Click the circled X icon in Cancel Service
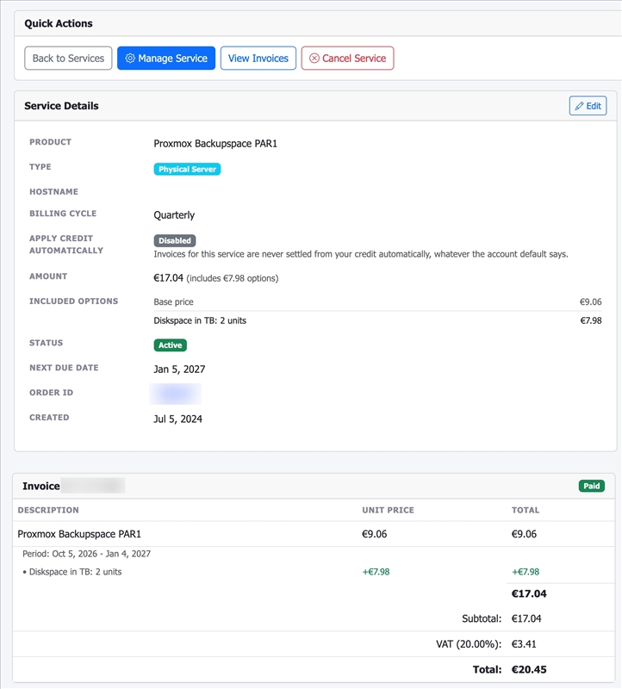 [314, 58]
